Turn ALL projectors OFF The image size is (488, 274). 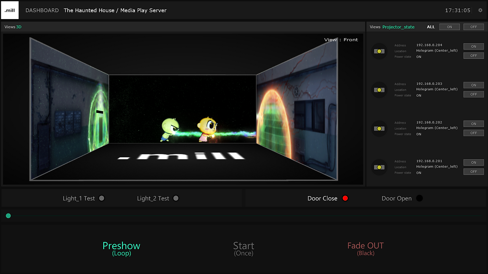click(474, 27)
